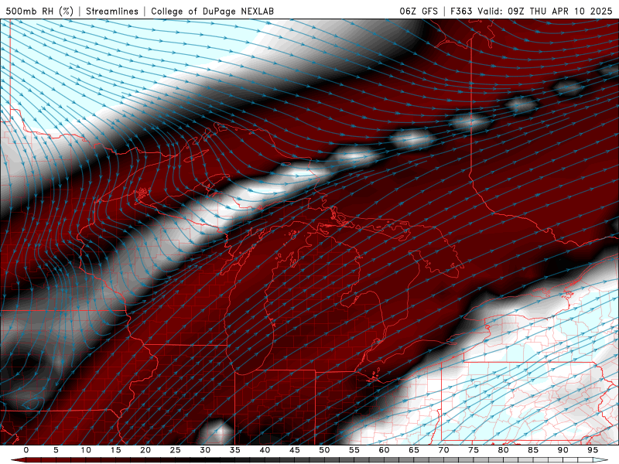
Task: Click the color bar label "95"
Action: click(x=593, y=450)
